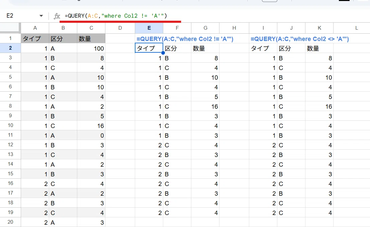Select column D header
370x227 pixels.
(x=120, y=28)
